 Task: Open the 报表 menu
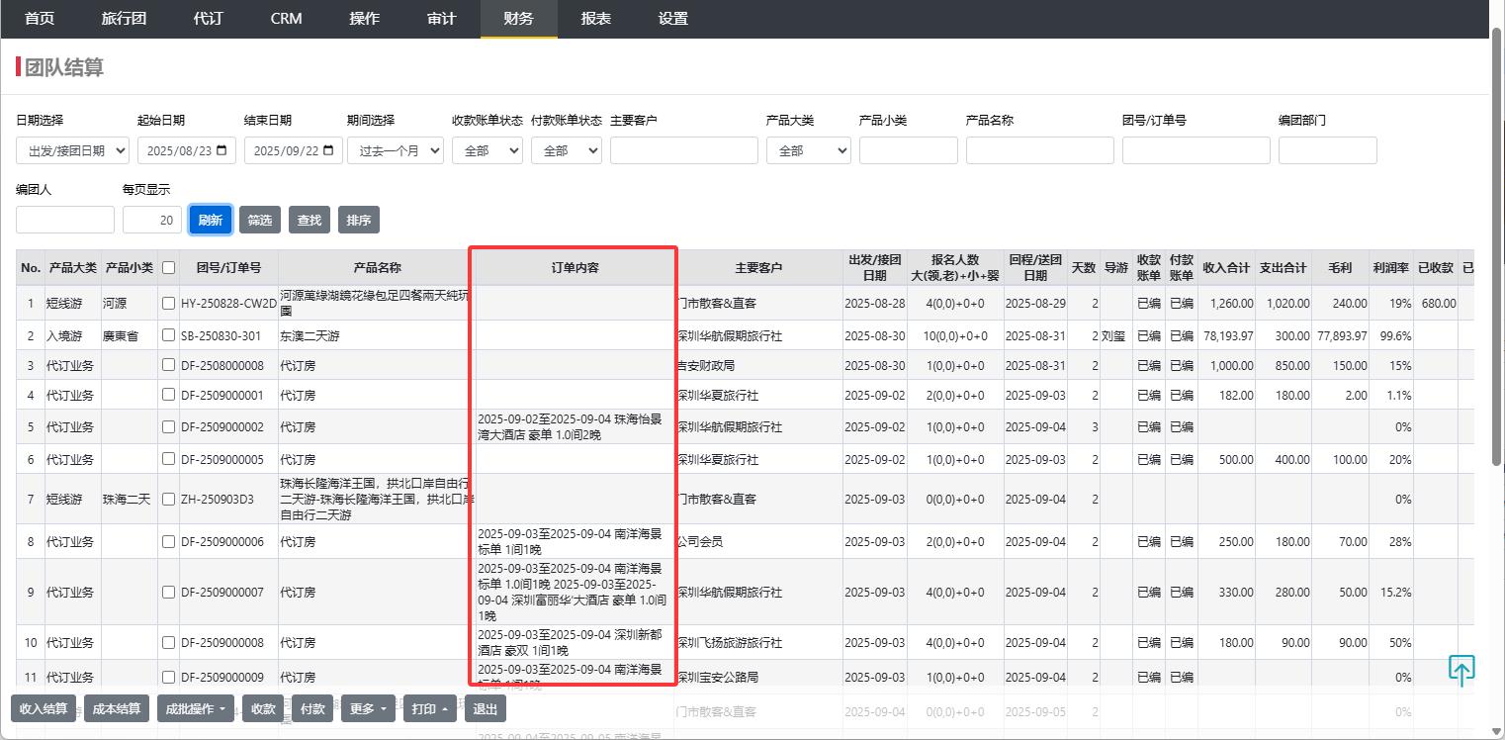[x=596, y=19]
